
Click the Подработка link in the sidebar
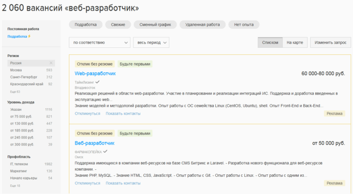(17, 36)
